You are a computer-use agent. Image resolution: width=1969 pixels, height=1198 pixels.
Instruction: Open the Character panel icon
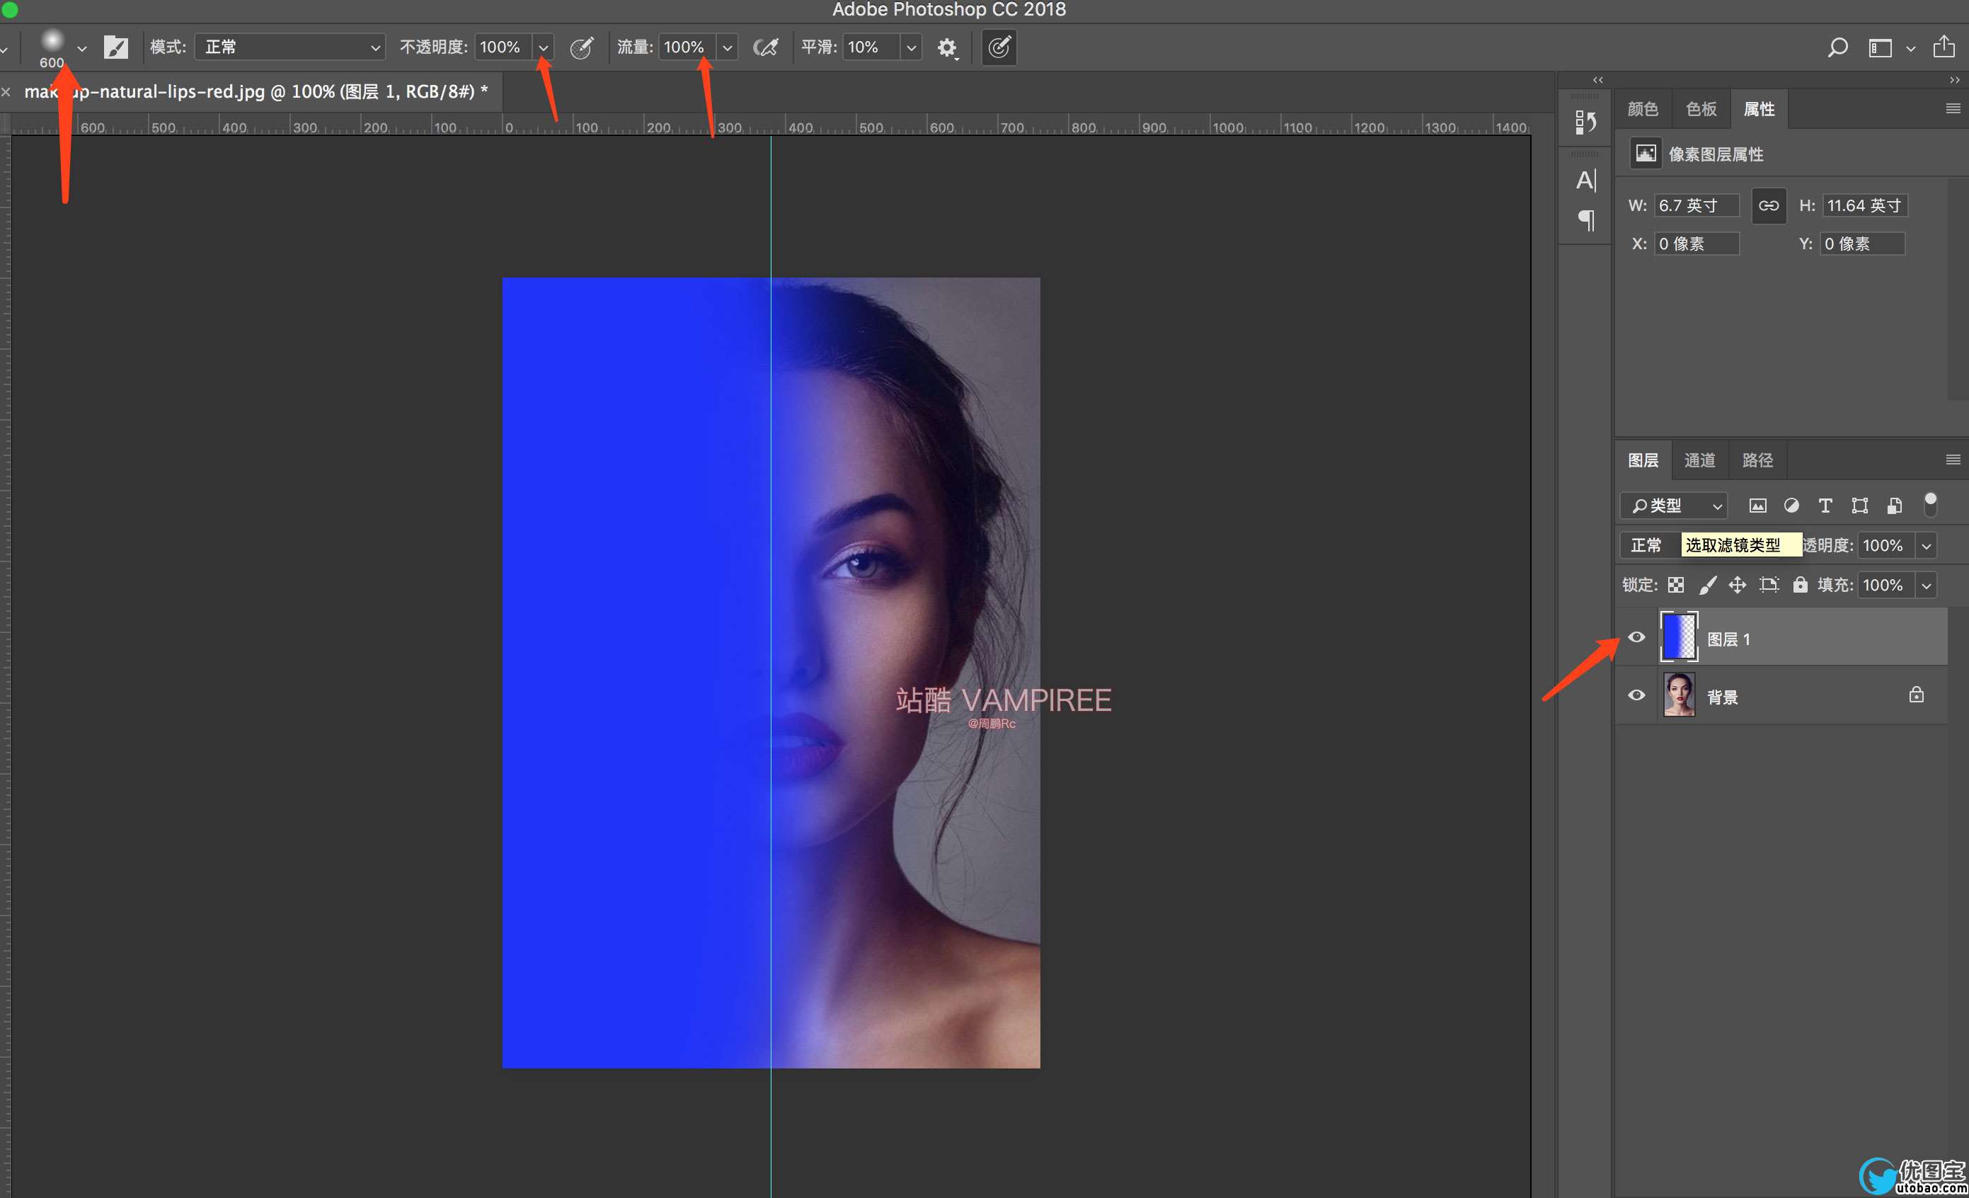[x=1586, y=181]
